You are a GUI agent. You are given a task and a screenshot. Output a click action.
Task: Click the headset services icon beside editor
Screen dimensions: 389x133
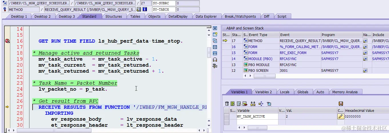coord(215,60)
